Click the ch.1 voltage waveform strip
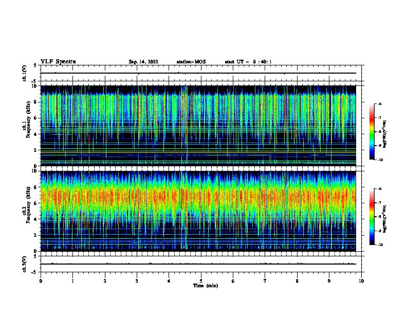 click(201, 73)
